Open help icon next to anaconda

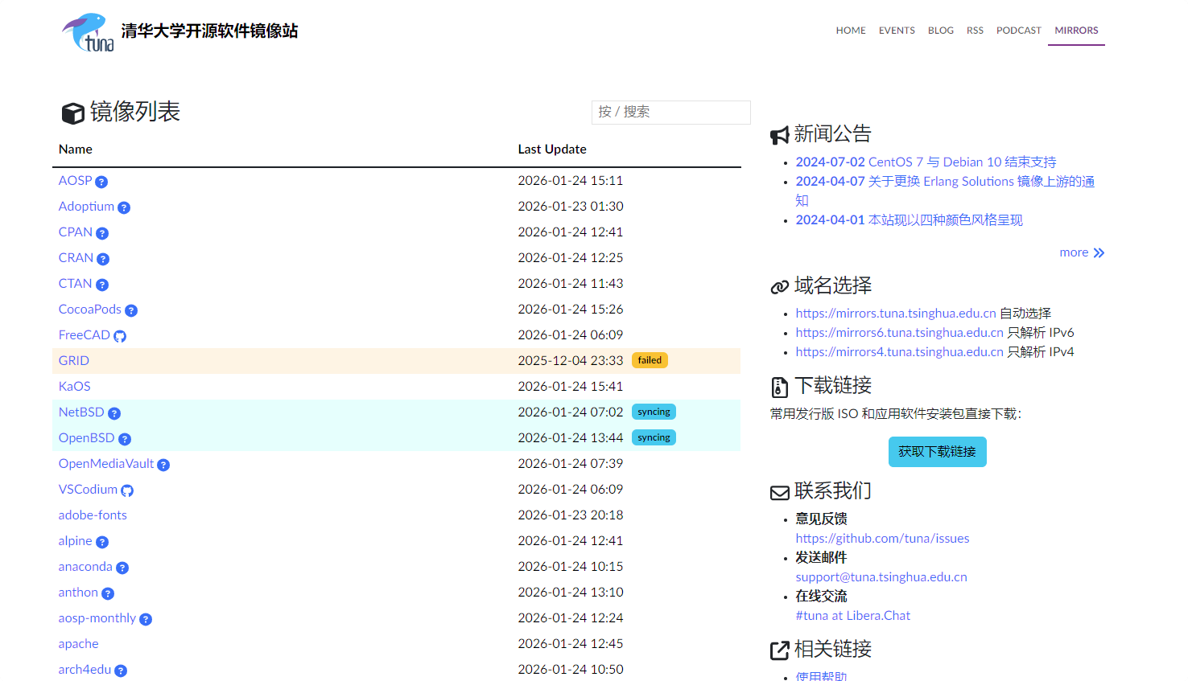tap(122, 568)
